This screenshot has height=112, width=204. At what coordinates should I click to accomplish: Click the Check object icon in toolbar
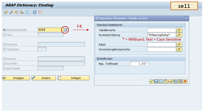pos(6,12)
